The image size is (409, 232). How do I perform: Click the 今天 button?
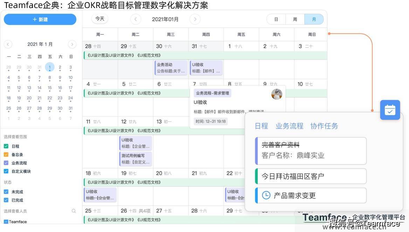pos(100,19)
